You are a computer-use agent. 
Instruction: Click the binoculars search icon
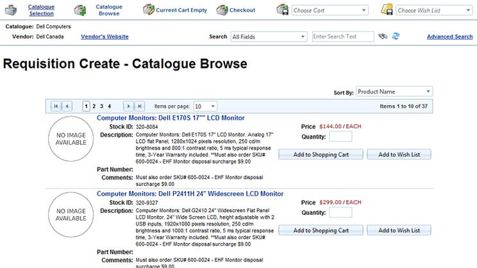point(383,37)
